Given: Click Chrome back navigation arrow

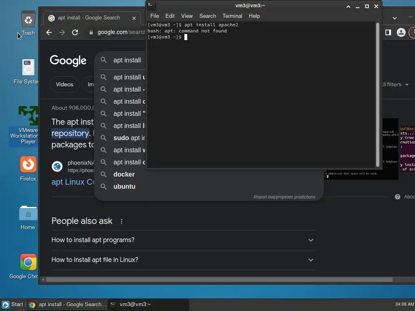Looking at the screenshot, I should point(49,32).
